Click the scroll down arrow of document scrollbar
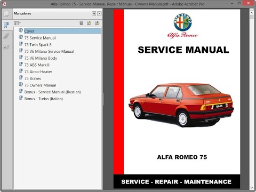Image resolution: width=256 pixels, height=192 pixels. (252, 187)
